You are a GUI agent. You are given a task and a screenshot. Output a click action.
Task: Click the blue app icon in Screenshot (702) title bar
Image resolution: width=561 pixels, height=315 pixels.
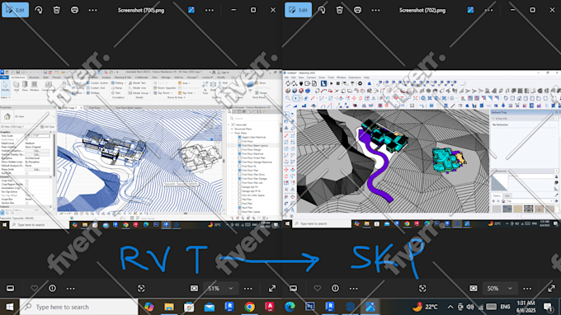tap(470, 10)
